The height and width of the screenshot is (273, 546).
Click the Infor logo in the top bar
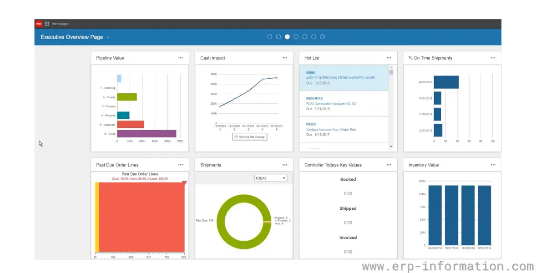click(39, 23)
